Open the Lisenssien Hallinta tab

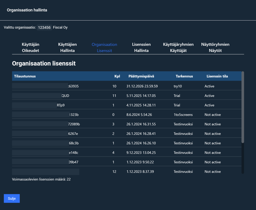[141, 47]
